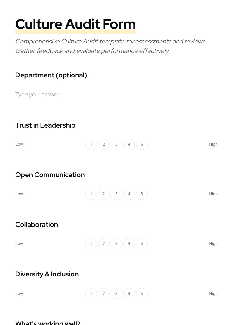Click the Low label beside Trust in Leadership
The width and height of the screenshot is (233, 325).
pos(19,144)
